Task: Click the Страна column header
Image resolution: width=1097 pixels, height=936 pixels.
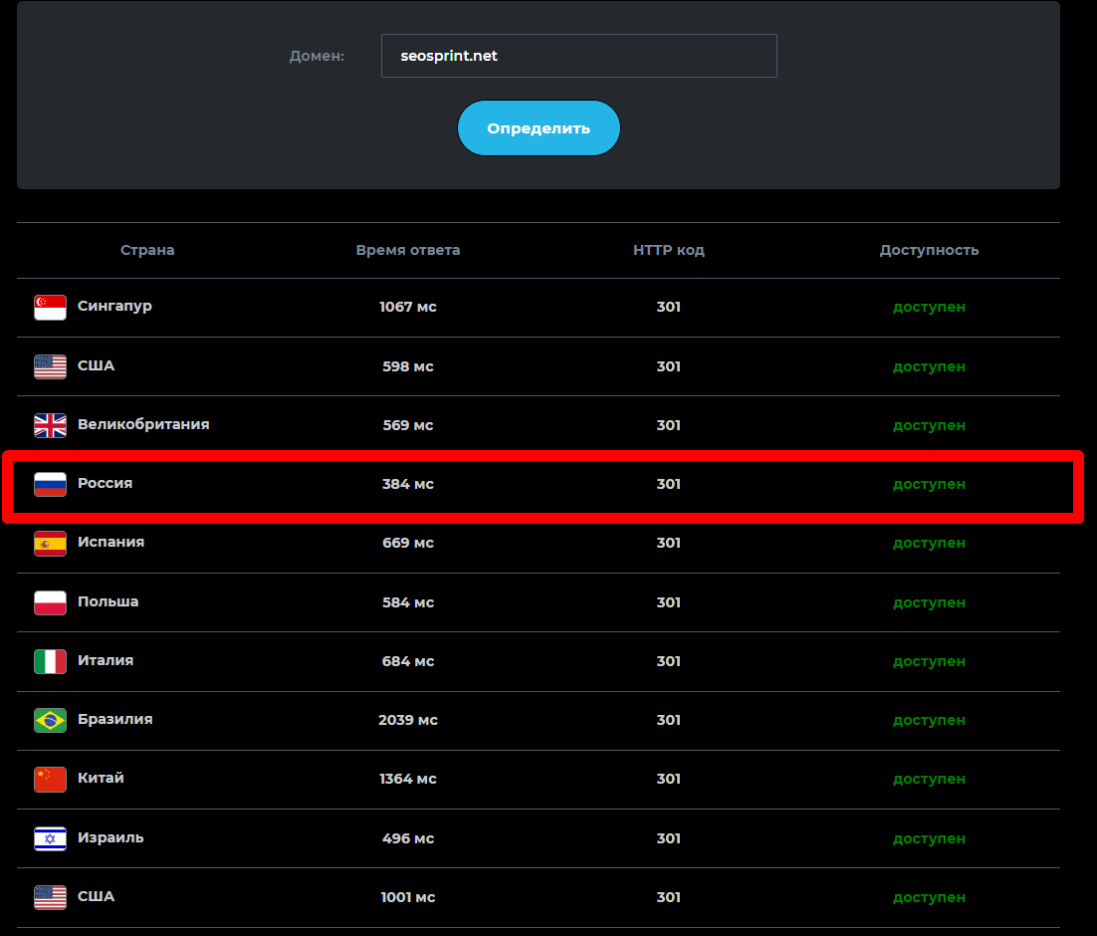Action: 147,250
